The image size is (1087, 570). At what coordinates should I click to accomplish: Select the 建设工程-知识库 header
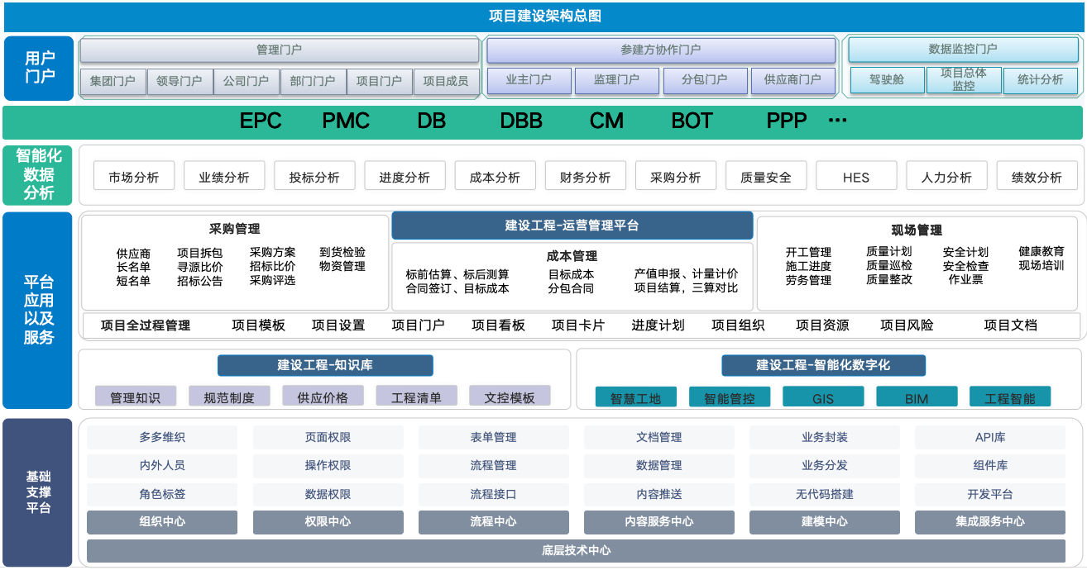(x=325, y=365)
